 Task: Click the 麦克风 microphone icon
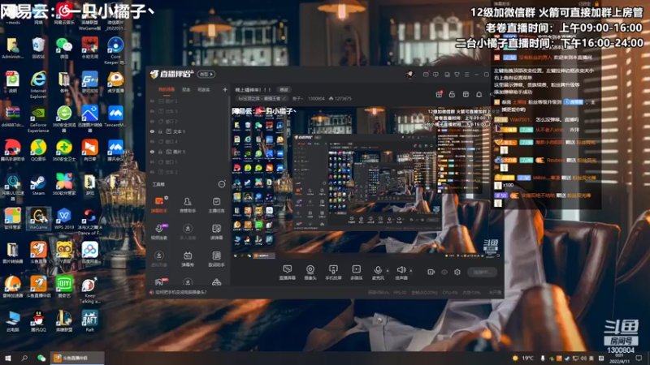[x=378, y=270]
